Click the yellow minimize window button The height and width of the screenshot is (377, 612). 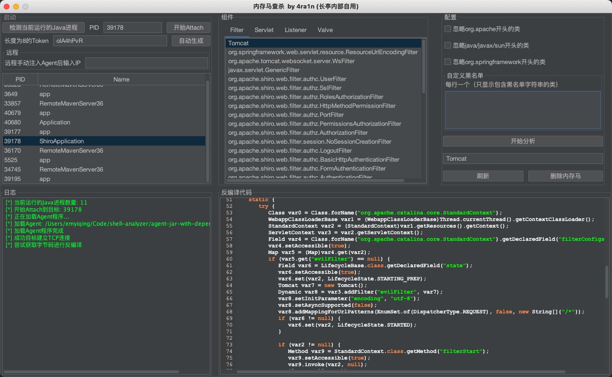[16, 7]
